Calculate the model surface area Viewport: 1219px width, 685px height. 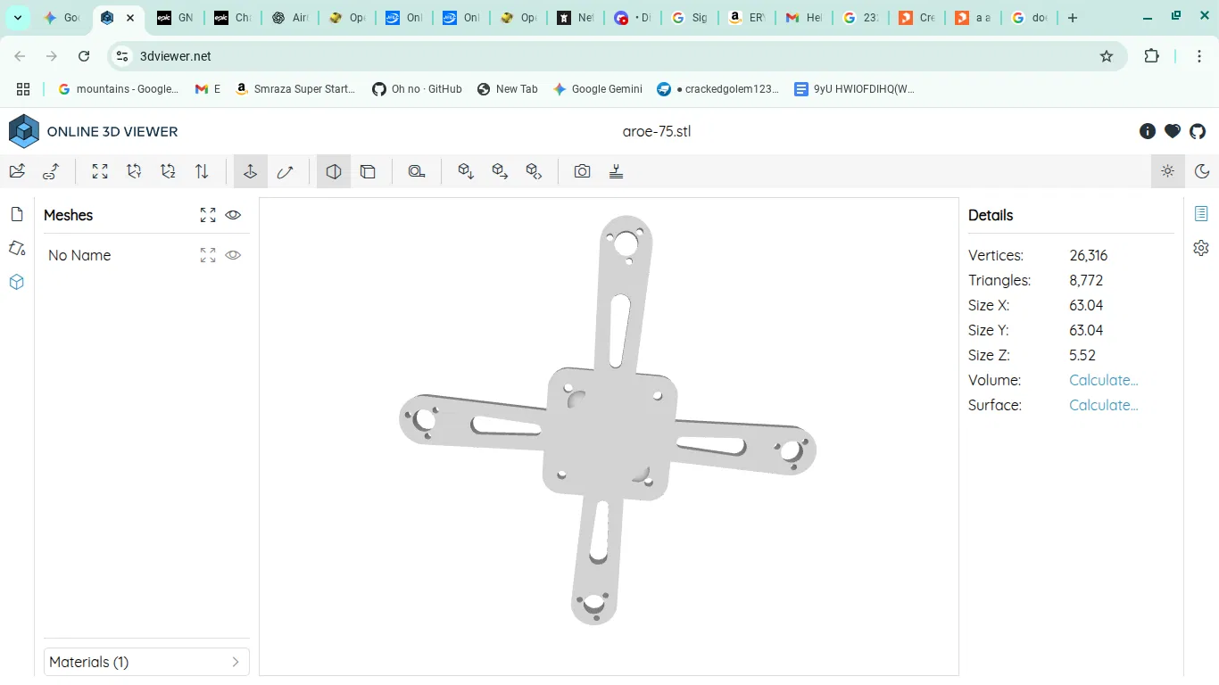1103,405
